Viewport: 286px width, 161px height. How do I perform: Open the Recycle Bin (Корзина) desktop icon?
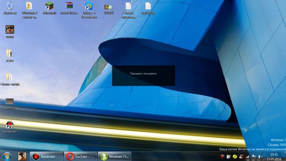(10, 8)
